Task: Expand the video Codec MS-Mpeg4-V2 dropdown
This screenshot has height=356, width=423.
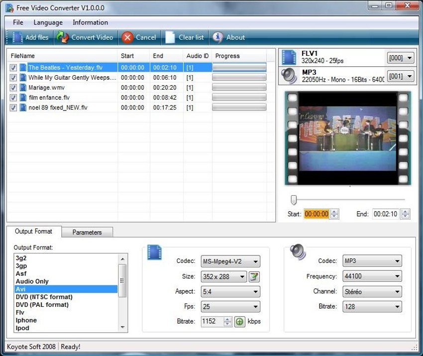Action: [x=230, y=261]
